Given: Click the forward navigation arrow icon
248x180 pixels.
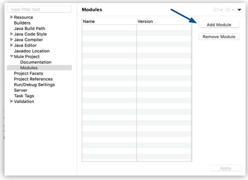Looking at the screenshot, I should 228,10.
